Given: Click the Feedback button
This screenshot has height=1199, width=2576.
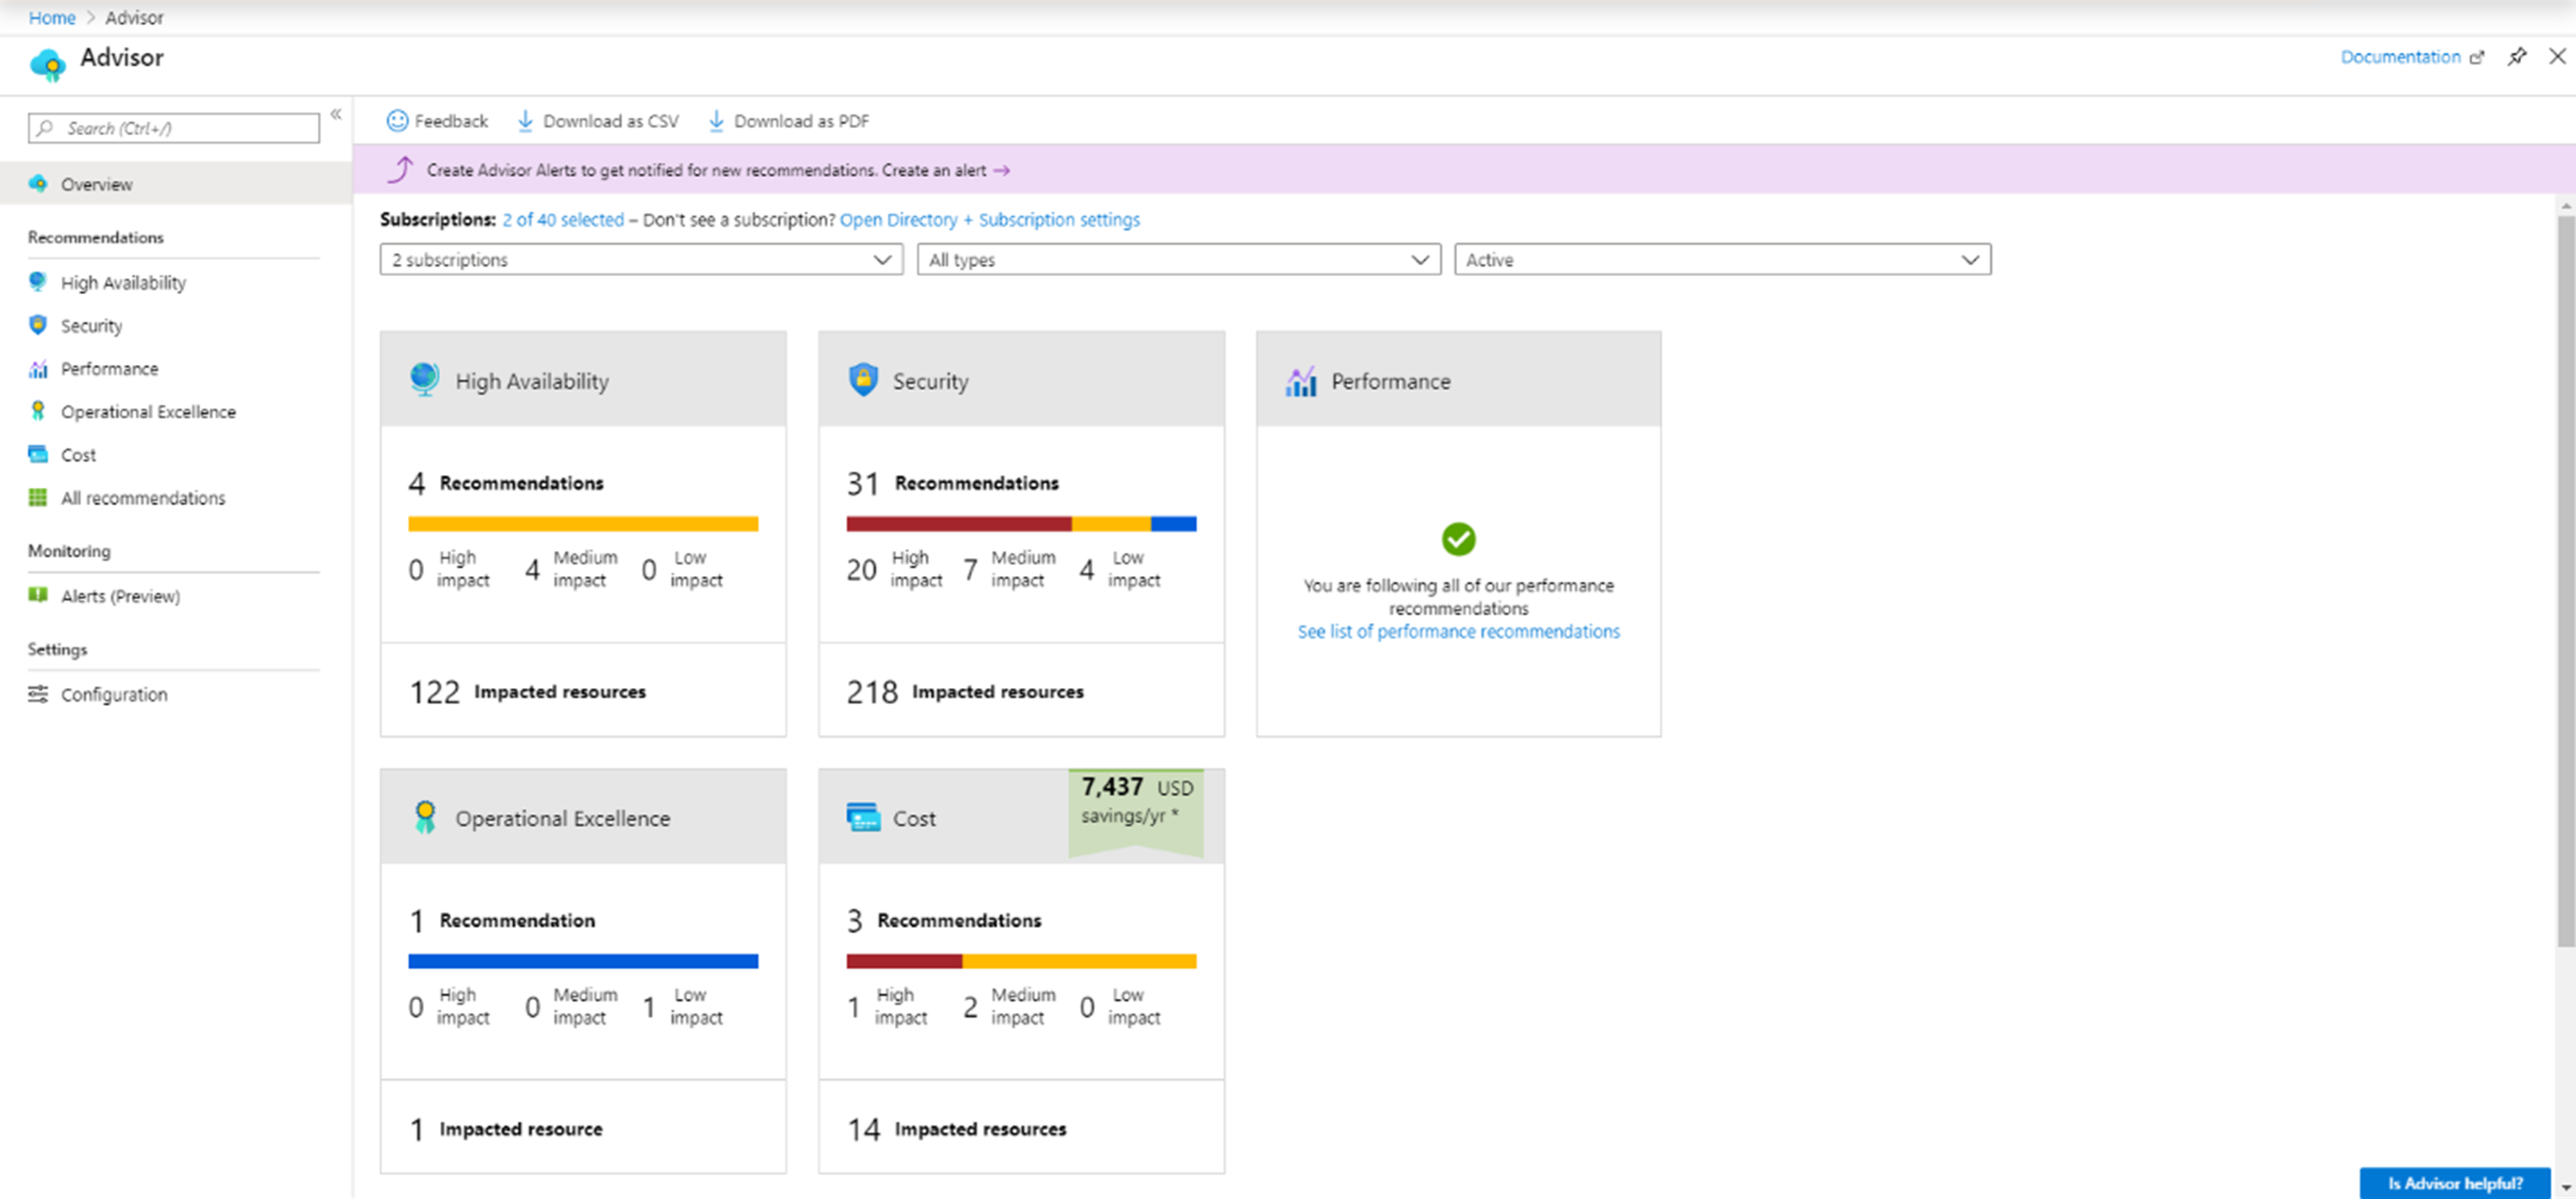Looking at the screenshot, I should [437, 121].
